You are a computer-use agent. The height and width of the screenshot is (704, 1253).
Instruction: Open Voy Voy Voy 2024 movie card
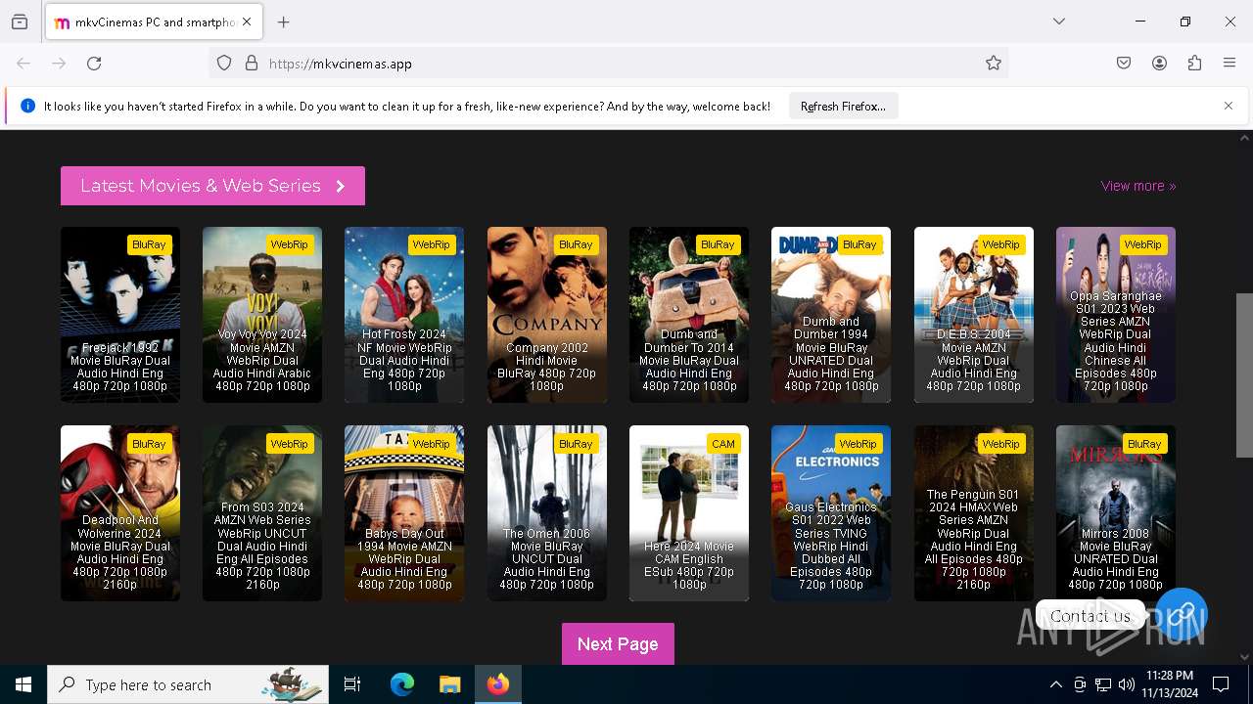click(x=262, y=315)
